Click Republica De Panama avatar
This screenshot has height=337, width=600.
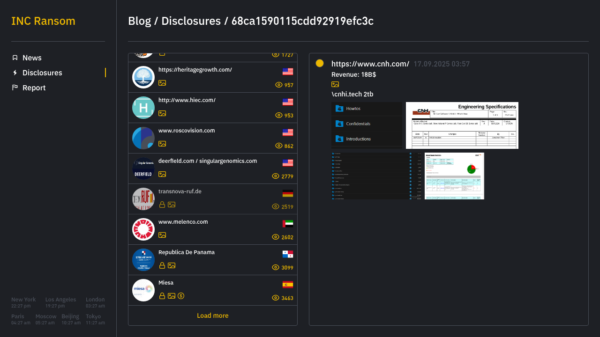pos(143,260)
